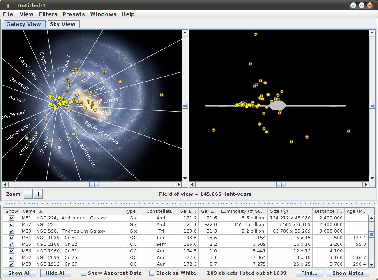Screen dimensions: 378x280
Task: Open the Presets menu
Action: click(74, 14)
